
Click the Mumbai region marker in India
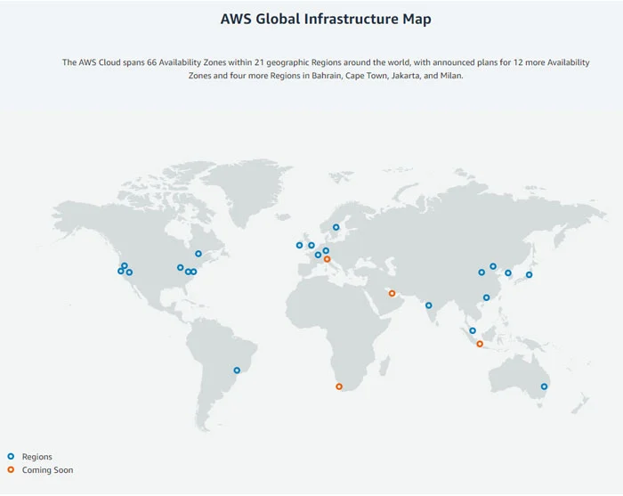[x=429, y=305]
